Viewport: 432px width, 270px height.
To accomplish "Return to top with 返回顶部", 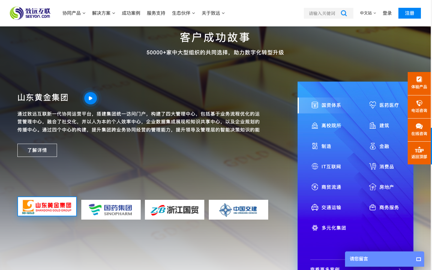I will coord(419,153).
